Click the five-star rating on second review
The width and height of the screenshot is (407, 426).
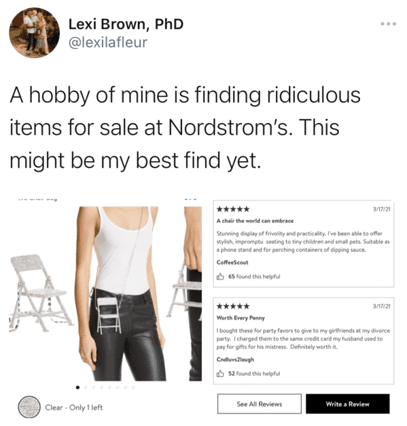point(233,306)
